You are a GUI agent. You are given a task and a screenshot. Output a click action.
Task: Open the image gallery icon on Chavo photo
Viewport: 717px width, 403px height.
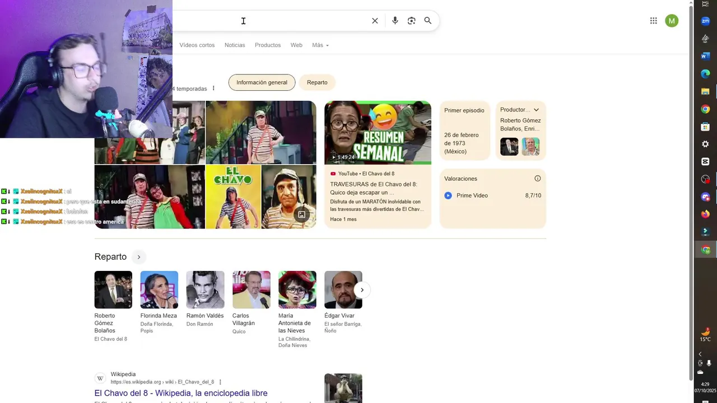pyautogui.click(x=301, y=214)
